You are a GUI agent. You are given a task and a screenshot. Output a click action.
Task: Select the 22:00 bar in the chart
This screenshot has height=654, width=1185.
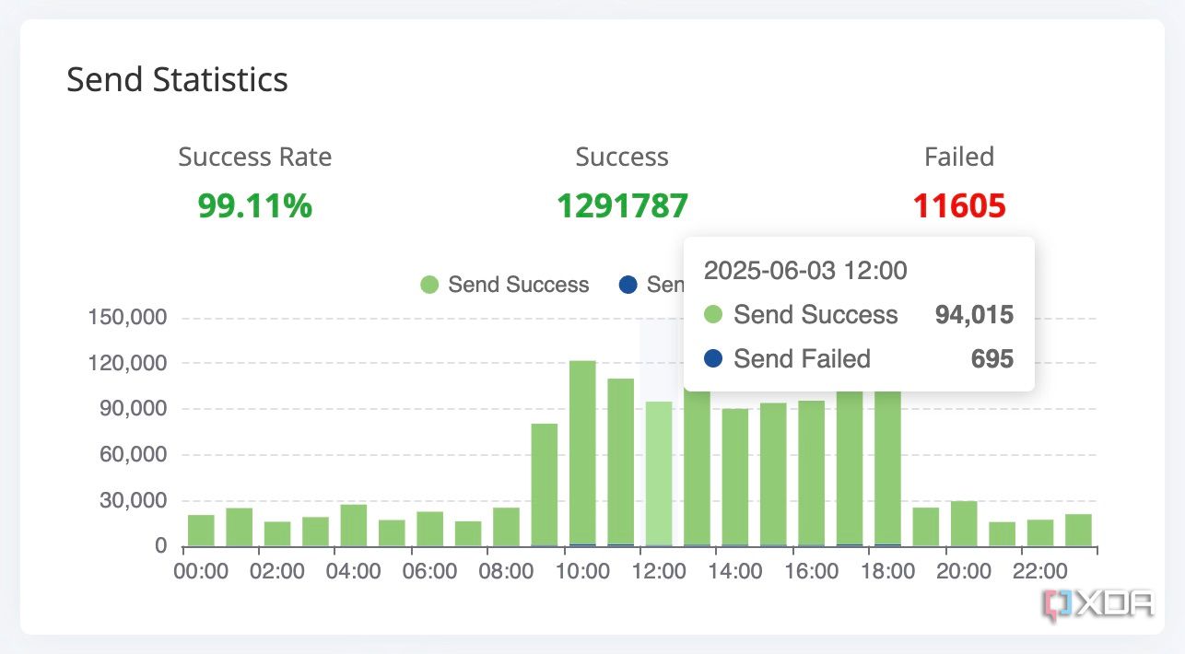click(1040, 533)
